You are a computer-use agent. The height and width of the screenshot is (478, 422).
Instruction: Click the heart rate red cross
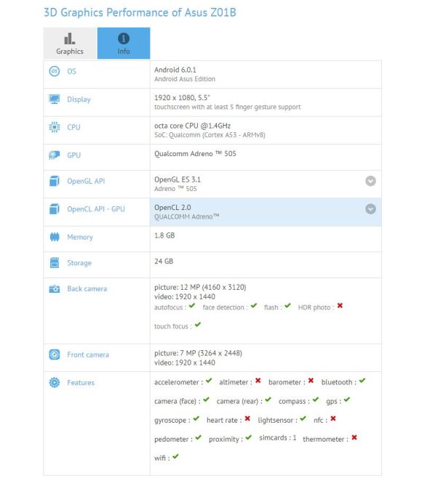click(x=247, y=418)
